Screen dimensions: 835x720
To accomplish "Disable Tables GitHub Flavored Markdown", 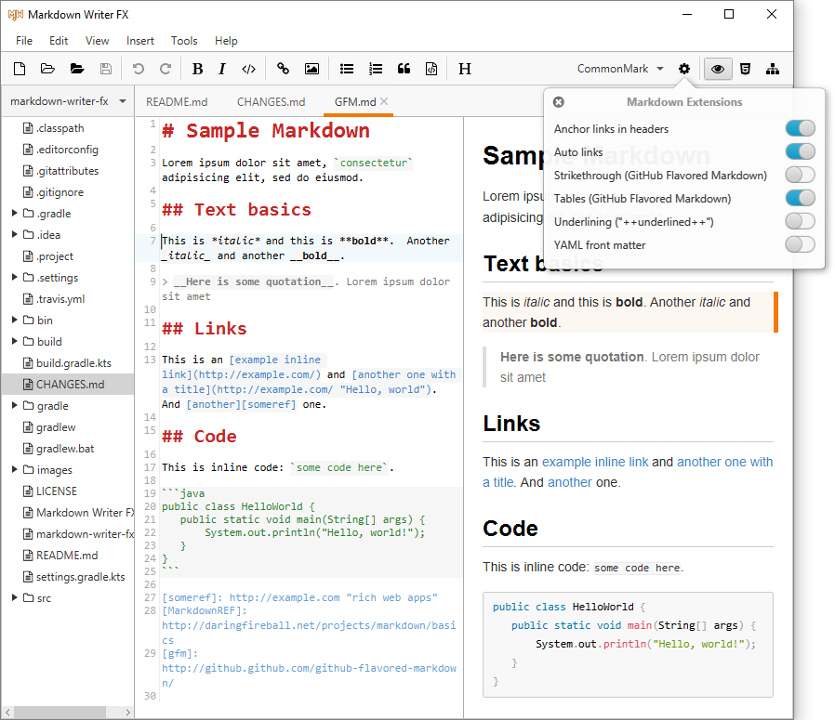I will coord(800,198).
